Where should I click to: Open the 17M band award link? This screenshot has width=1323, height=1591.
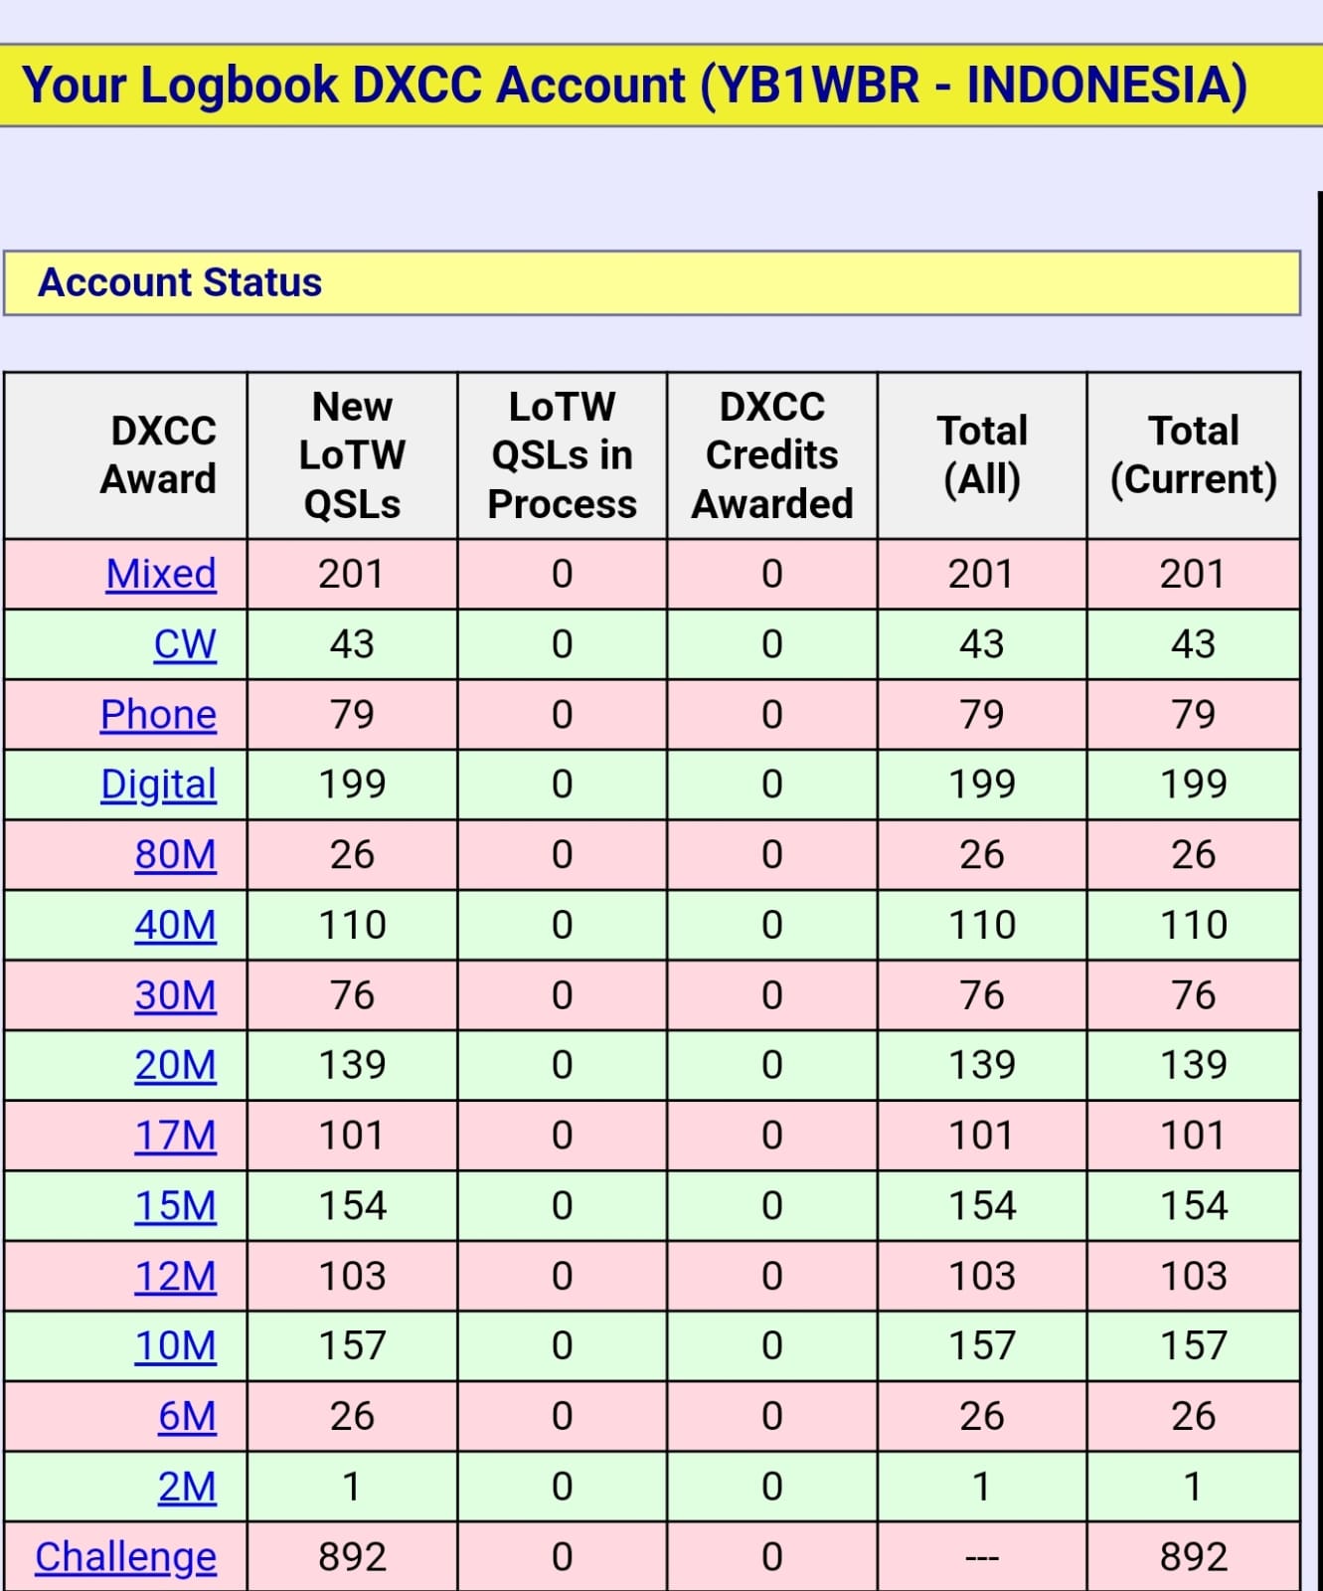click(x=176, y=1136)
